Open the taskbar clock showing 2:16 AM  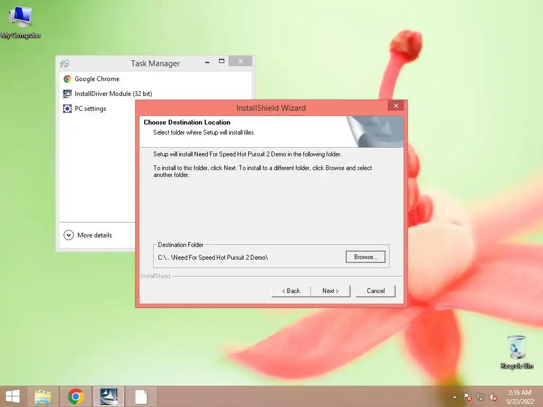520,396
